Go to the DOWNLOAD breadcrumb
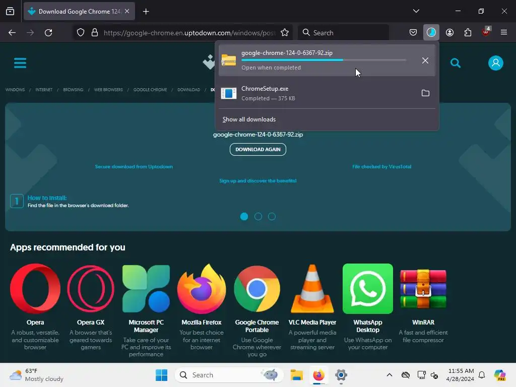This screenshot has width=516, height=387. pos(188,90)
